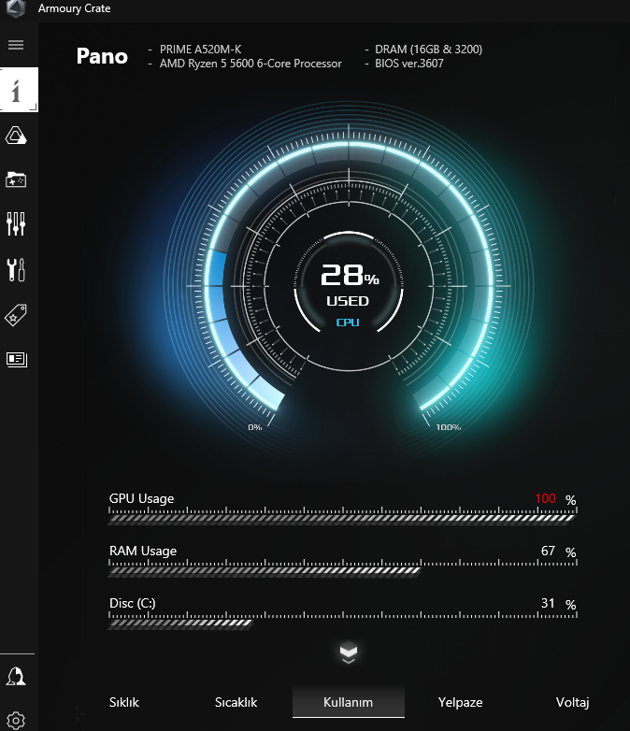Image resolution: width=630 pixels, height=731 pixels.
Task: Expand more usage stats with down chevron
Action: [x=349, y=652]
